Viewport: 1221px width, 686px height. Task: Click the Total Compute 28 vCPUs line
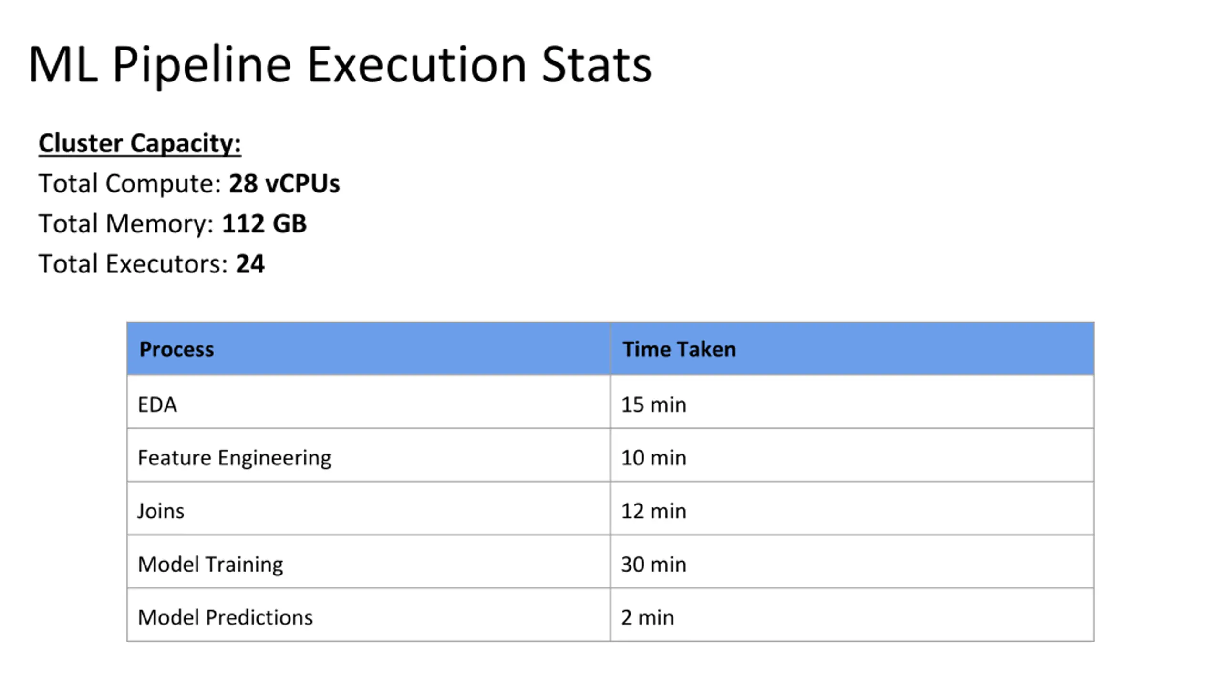point(189,183)
